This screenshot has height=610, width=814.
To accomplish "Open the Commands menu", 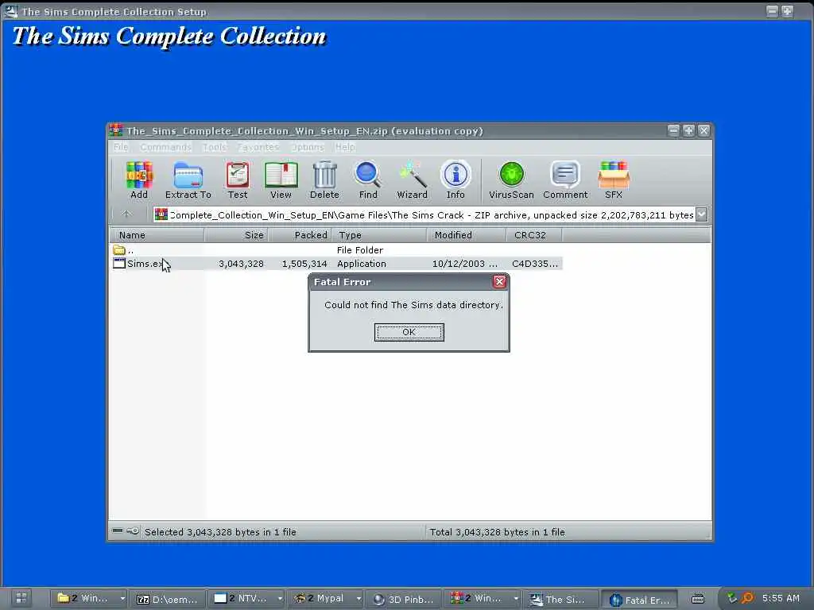I will click(165, 147).
